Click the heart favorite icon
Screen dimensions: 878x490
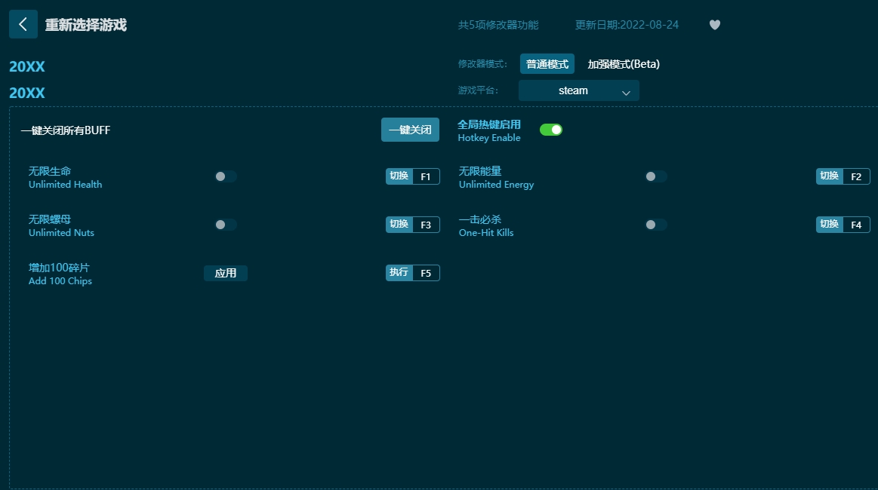tap(715, 25)
